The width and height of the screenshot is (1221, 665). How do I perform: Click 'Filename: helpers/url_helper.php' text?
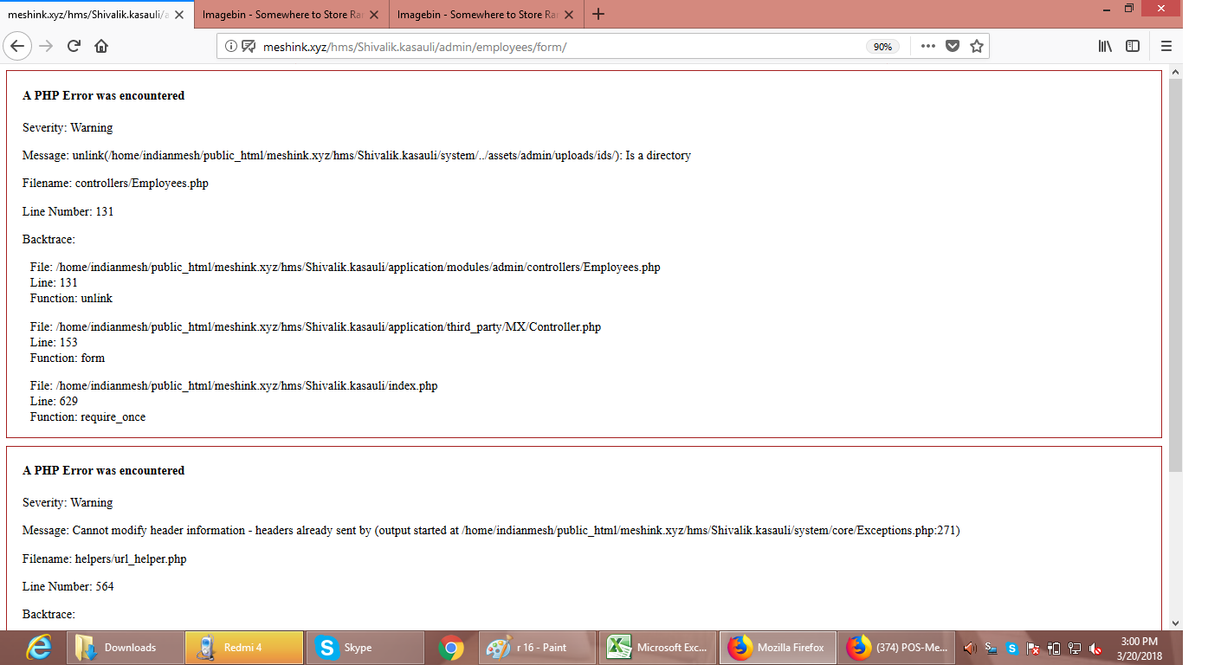click(104, 559)
